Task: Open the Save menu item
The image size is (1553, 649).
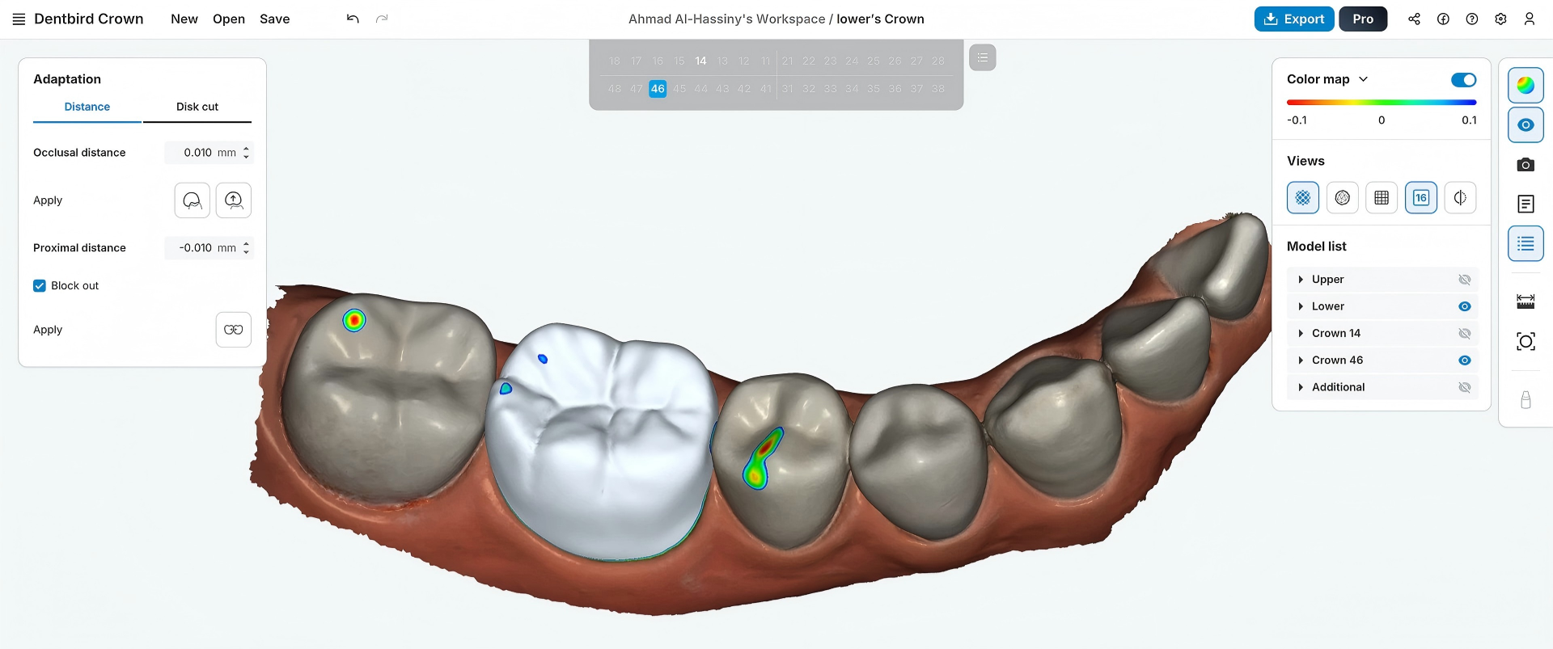Action: point(274,19)
